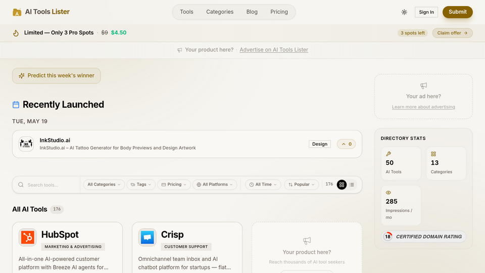Click the 176 count badge beside All AI Tools
This screenshot has width=485, height=273.
tap(57, 209)
